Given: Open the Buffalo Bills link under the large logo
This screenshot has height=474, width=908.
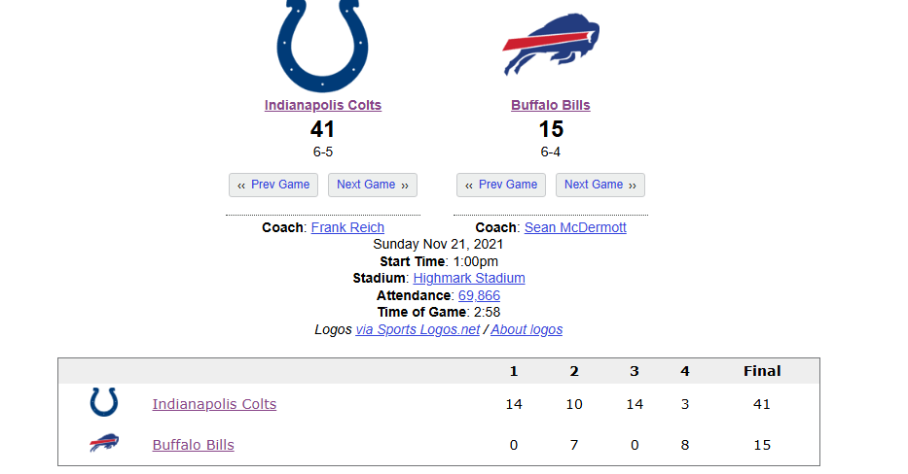Looking at the screenshot, I should (551, 105).
